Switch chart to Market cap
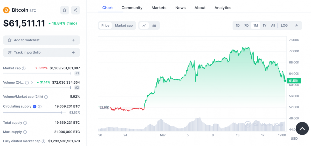This screenshot has height=146, width=311. click(x=124, y=26)
